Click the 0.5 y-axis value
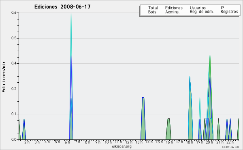Viewport: 243px width, 150px height. coord(14,38)
